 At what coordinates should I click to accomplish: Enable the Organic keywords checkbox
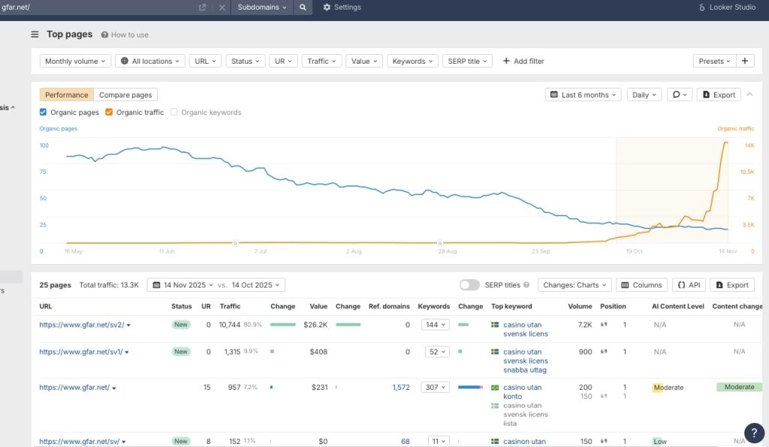click(174, 112)
